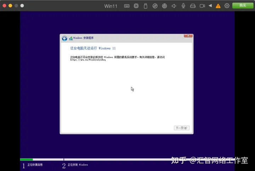The image size is (255, 171).
Task: Click the yellow minimize window button
Action: tap(10, 6)
